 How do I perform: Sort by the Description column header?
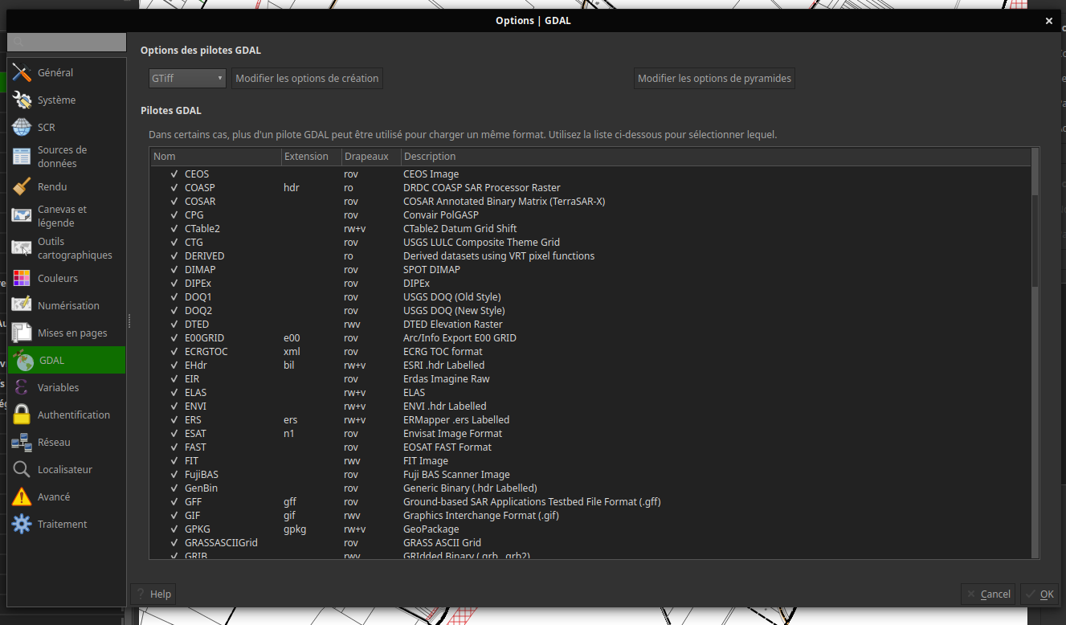click(x=715, y=157)
